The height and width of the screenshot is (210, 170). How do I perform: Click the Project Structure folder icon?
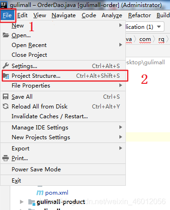(x=6, y=76)
